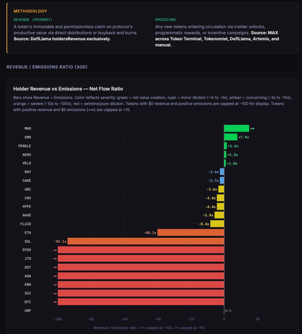302x334 pixels.
Task: Select the PENDLE axis label
Action: coord(24,146)
